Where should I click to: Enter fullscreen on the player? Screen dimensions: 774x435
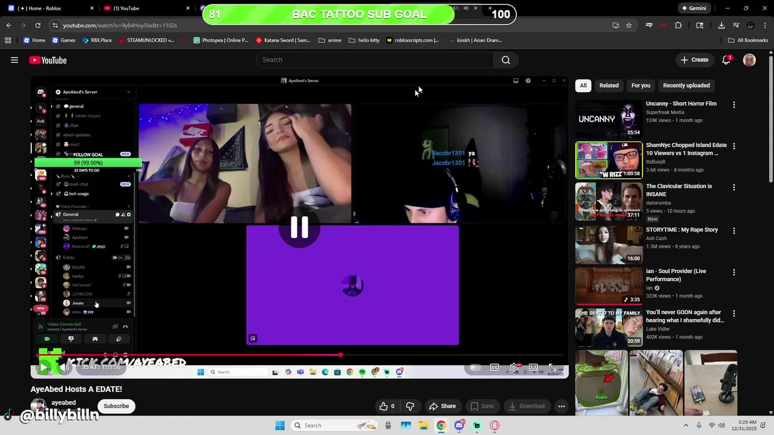pyautogui.click(x=553, y=367)
